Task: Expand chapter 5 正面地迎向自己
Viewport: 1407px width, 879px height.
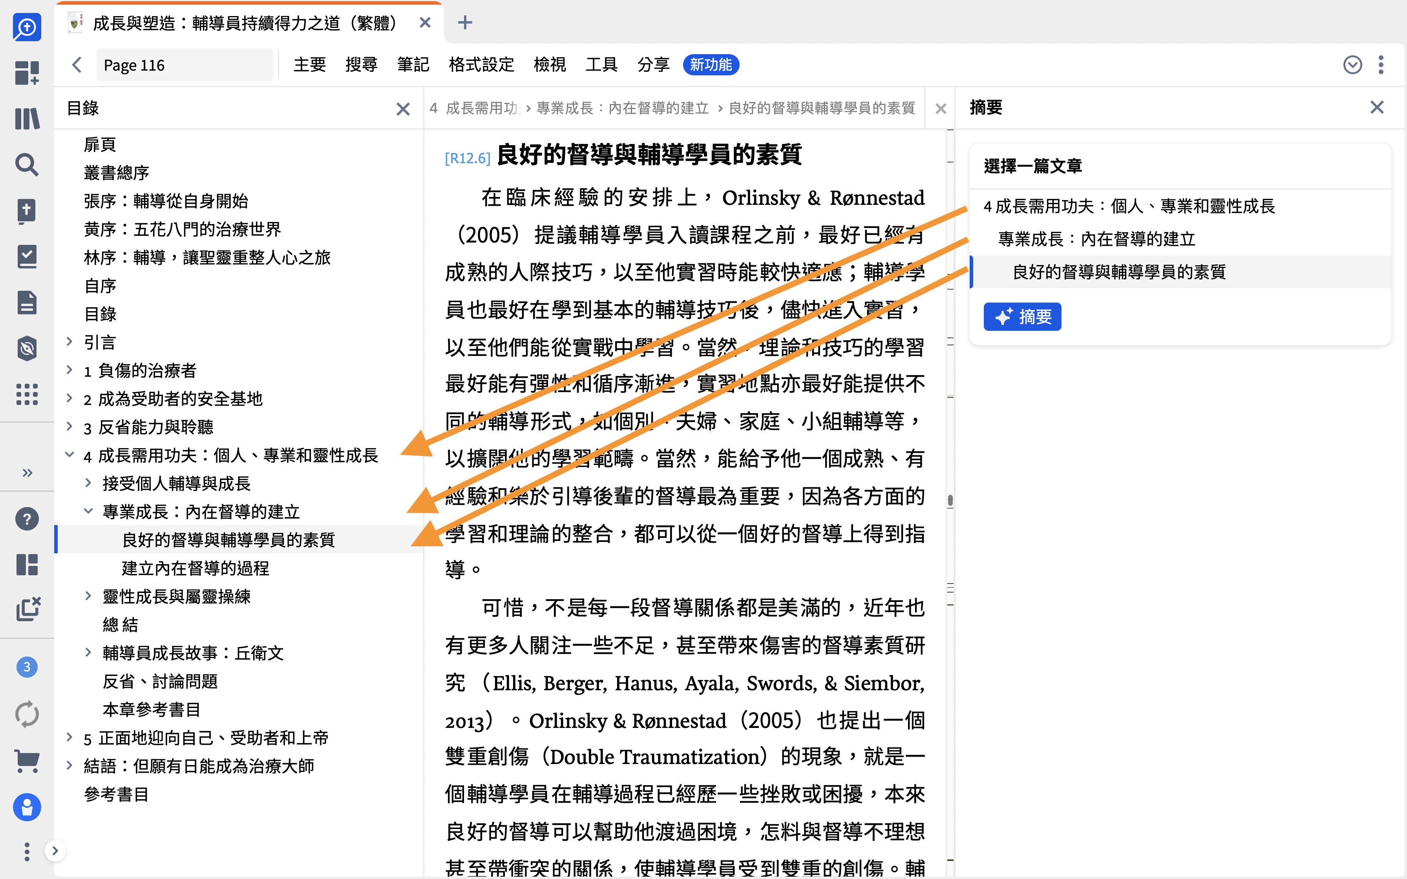Action: [x=69, y=737]
